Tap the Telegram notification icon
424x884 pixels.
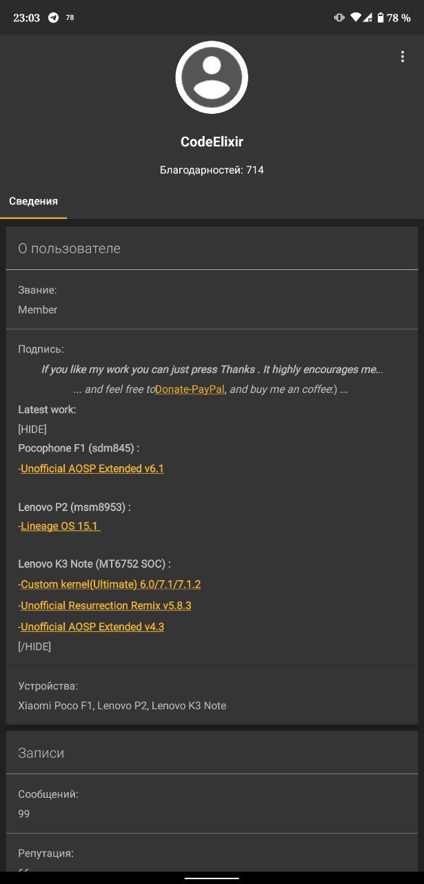53,18
